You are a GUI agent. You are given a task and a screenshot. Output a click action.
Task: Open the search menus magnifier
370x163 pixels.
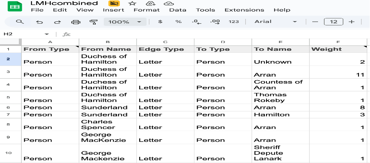click(20, 22)
